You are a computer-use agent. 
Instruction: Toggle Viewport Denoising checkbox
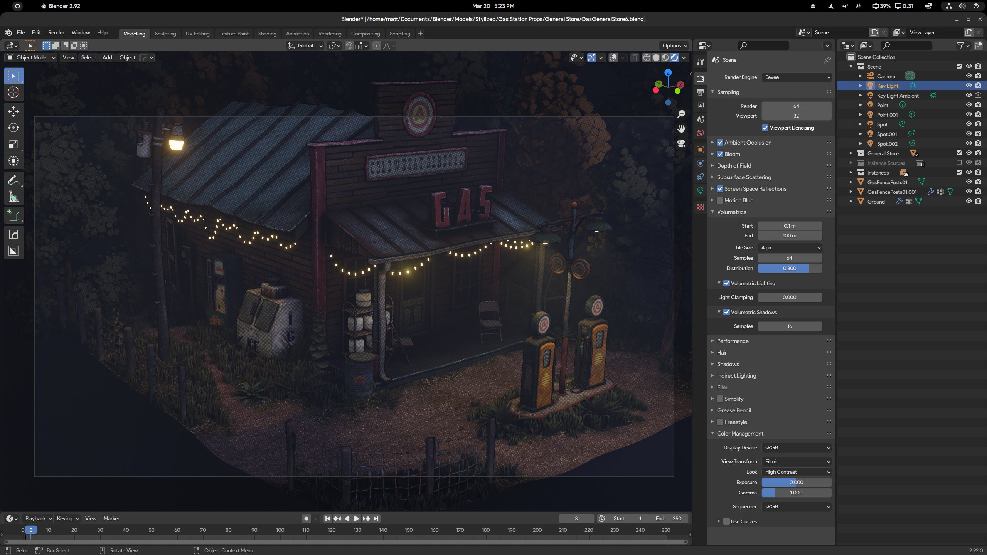765,128
